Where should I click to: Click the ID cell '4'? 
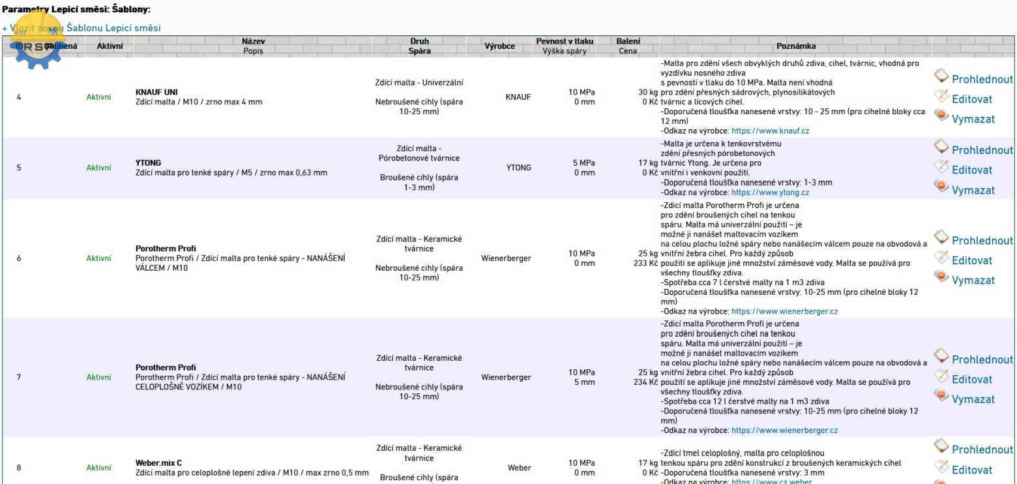(x=19, y=97)
